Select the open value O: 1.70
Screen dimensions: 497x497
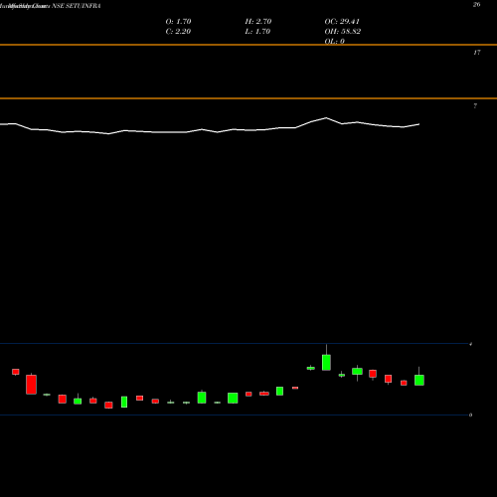(178, 22)
